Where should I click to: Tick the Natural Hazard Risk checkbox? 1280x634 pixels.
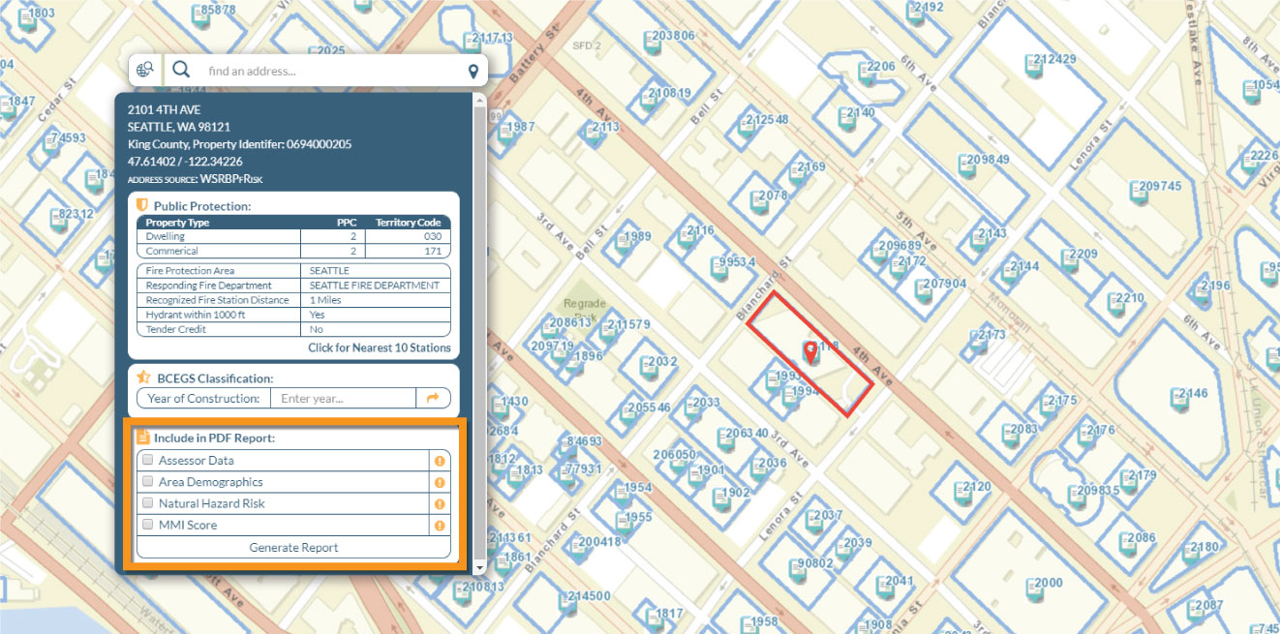[x=148, y=503]
